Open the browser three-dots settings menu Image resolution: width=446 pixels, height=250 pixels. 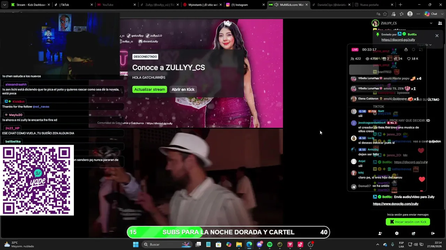418,14
